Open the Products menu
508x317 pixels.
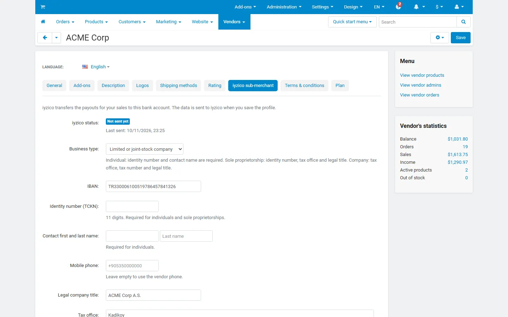tap(96, 22)
